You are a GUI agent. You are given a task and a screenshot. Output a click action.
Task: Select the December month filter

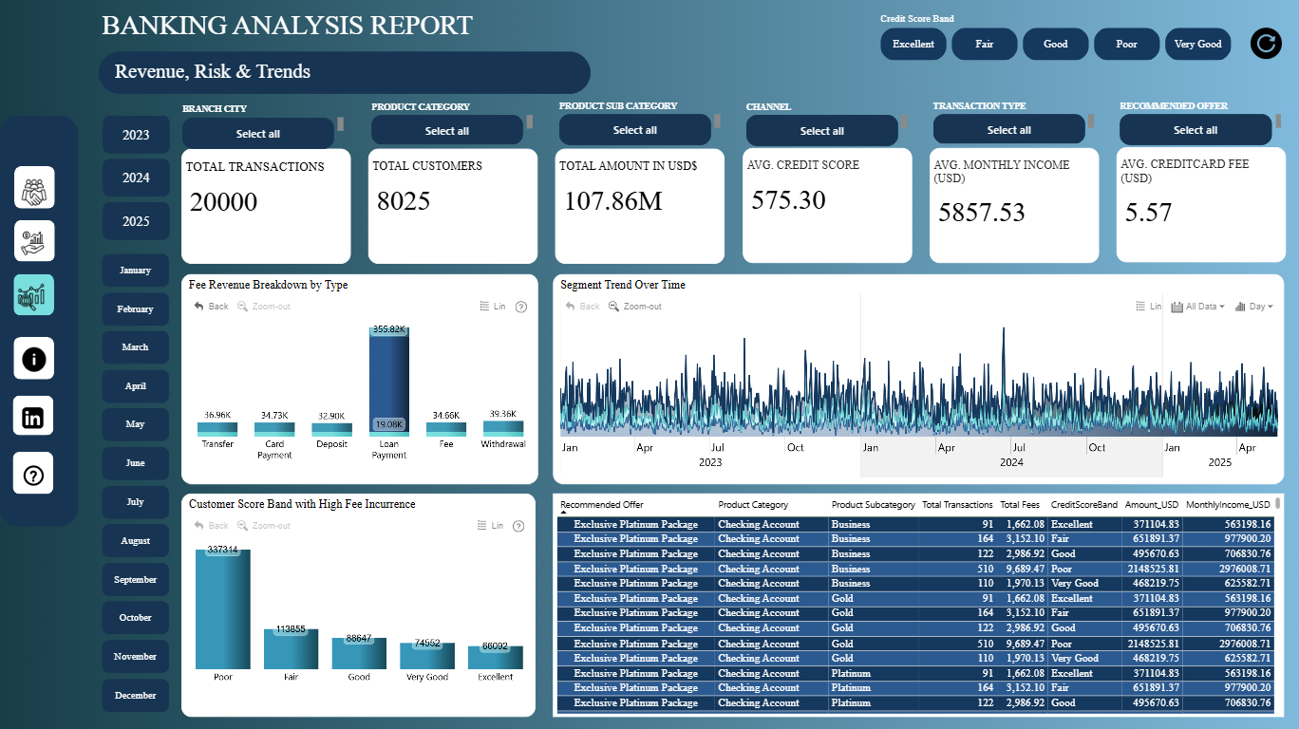pyautogui.click(x=136, y=696)
